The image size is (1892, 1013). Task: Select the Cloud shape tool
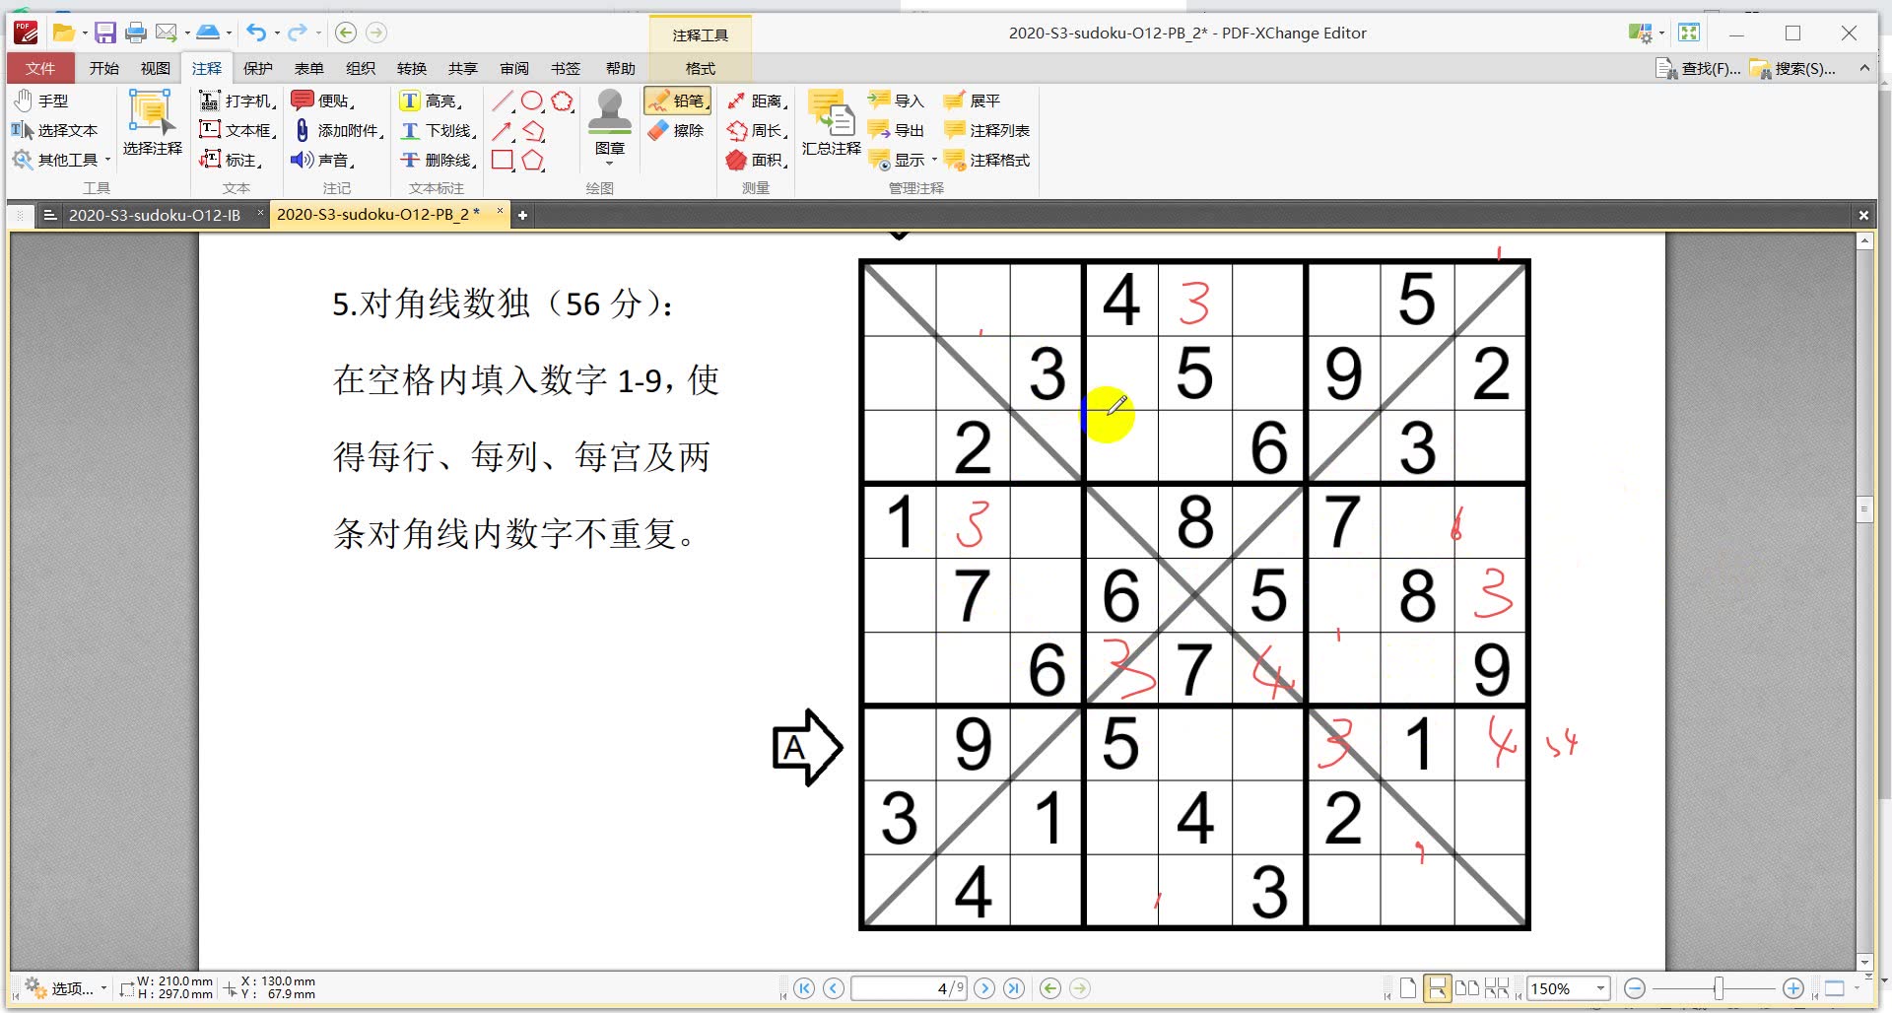563,101
